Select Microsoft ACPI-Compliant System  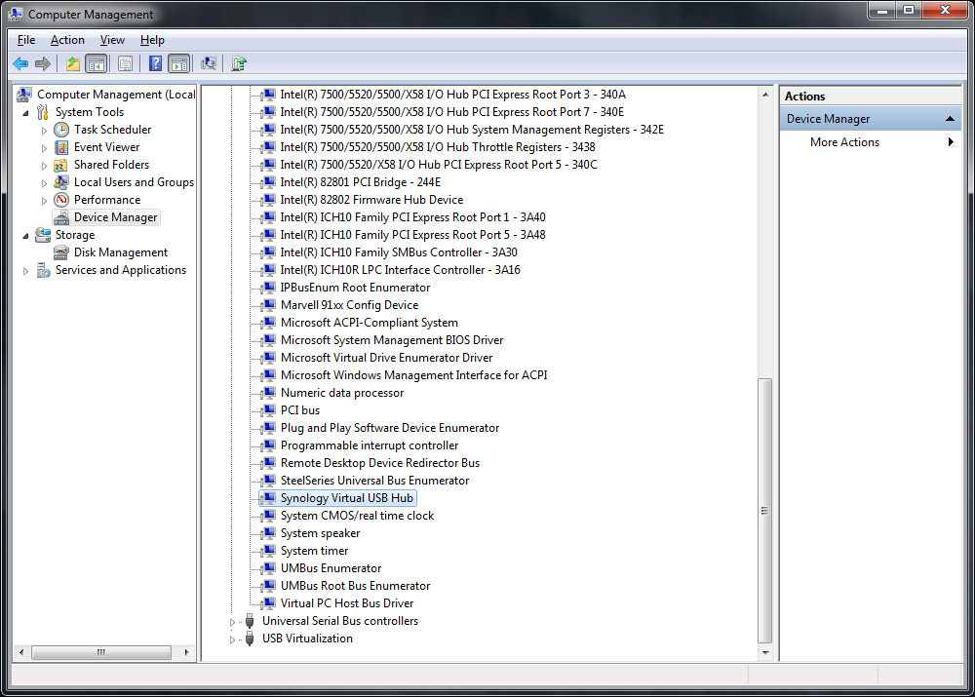click(369, 323)
